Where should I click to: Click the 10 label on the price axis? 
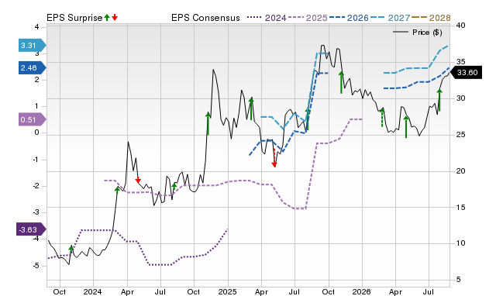461,243
